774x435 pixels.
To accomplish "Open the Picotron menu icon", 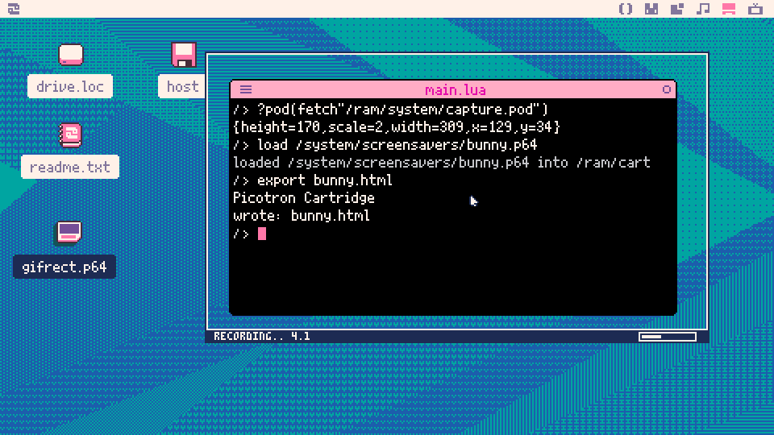I will click(14, 9).
